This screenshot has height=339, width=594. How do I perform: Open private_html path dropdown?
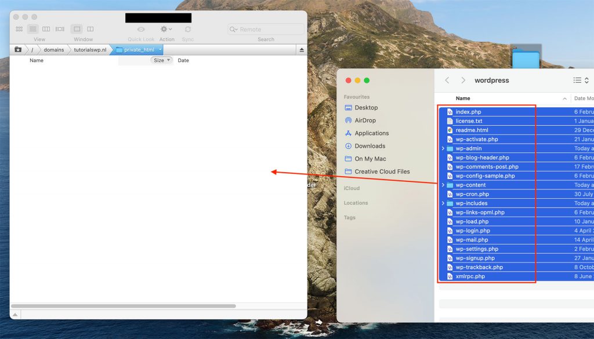coord(160,50)
